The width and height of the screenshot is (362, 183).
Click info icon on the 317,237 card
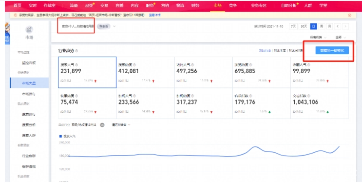tap(192, 96)
